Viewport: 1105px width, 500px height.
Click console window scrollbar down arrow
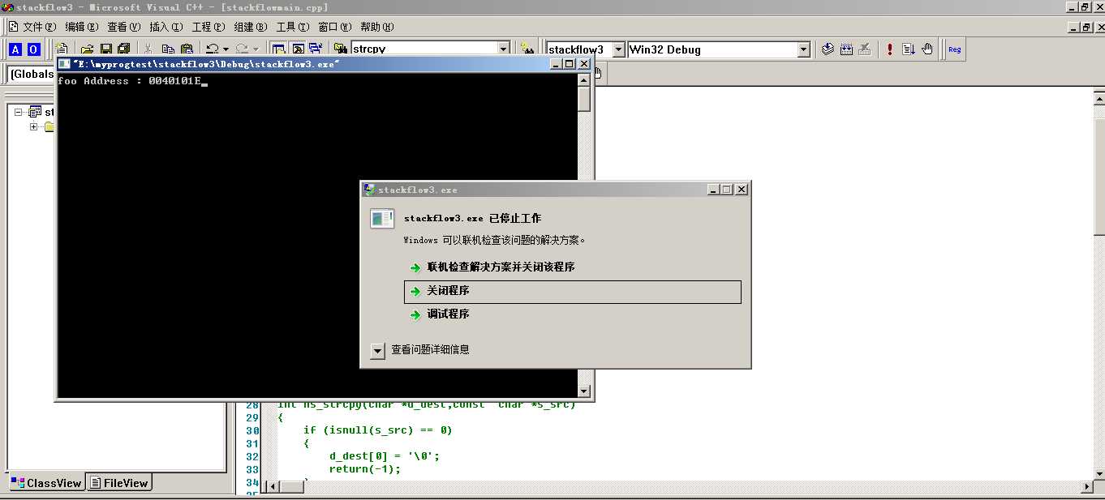point(584,391)
